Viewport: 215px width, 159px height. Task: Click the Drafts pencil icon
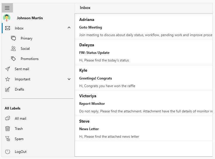[x=8, y=89]
